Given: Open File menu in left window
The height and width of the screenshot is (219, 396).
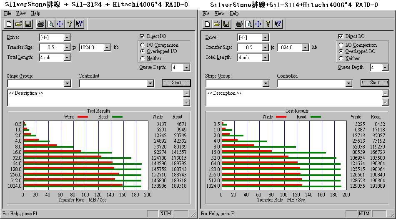Looking at the screenshot, I should click(x=8, y=13).
